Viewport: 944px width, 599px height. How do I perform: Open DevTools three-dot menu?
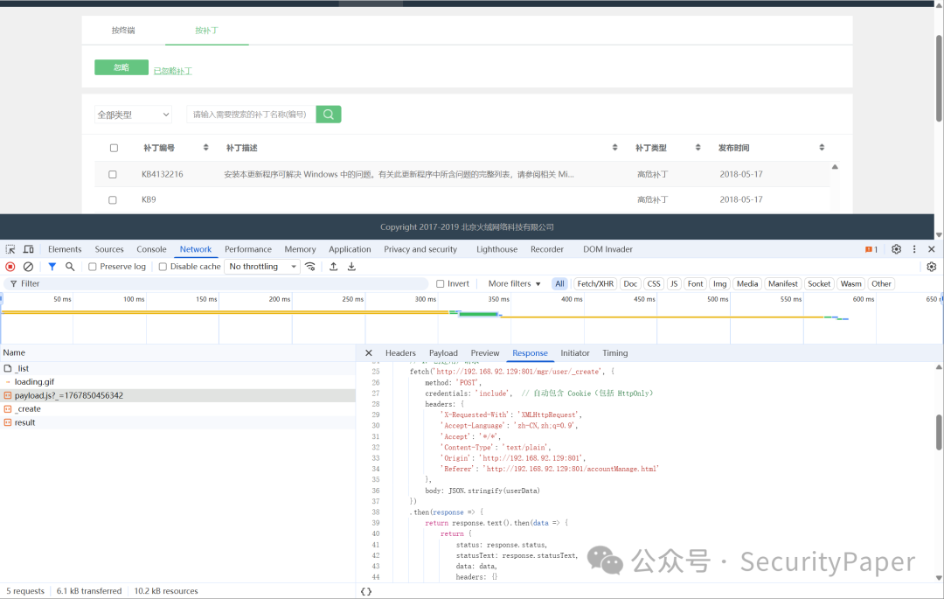[914, 249]
